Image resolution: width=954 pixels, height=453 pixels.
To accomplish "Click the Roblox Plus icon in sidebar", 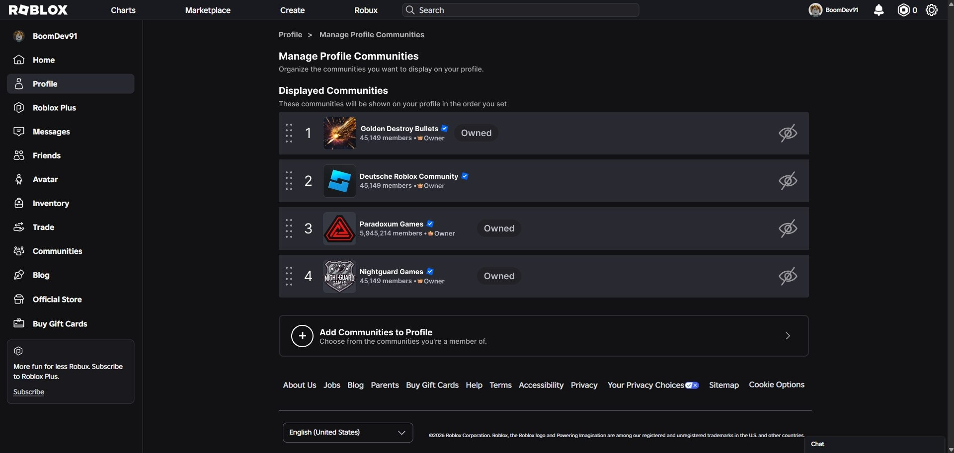I will pyautogui.click(x=19, y=108).
